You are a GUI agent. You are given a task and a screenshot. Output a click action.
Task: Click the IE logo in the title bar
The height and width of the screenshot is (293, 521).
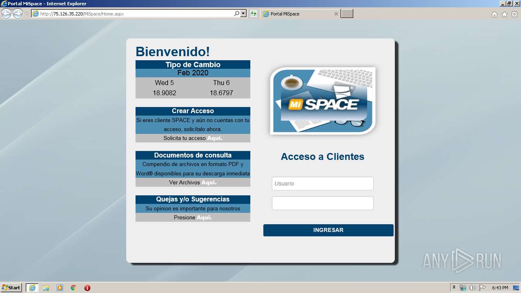(x=4, y=4)
